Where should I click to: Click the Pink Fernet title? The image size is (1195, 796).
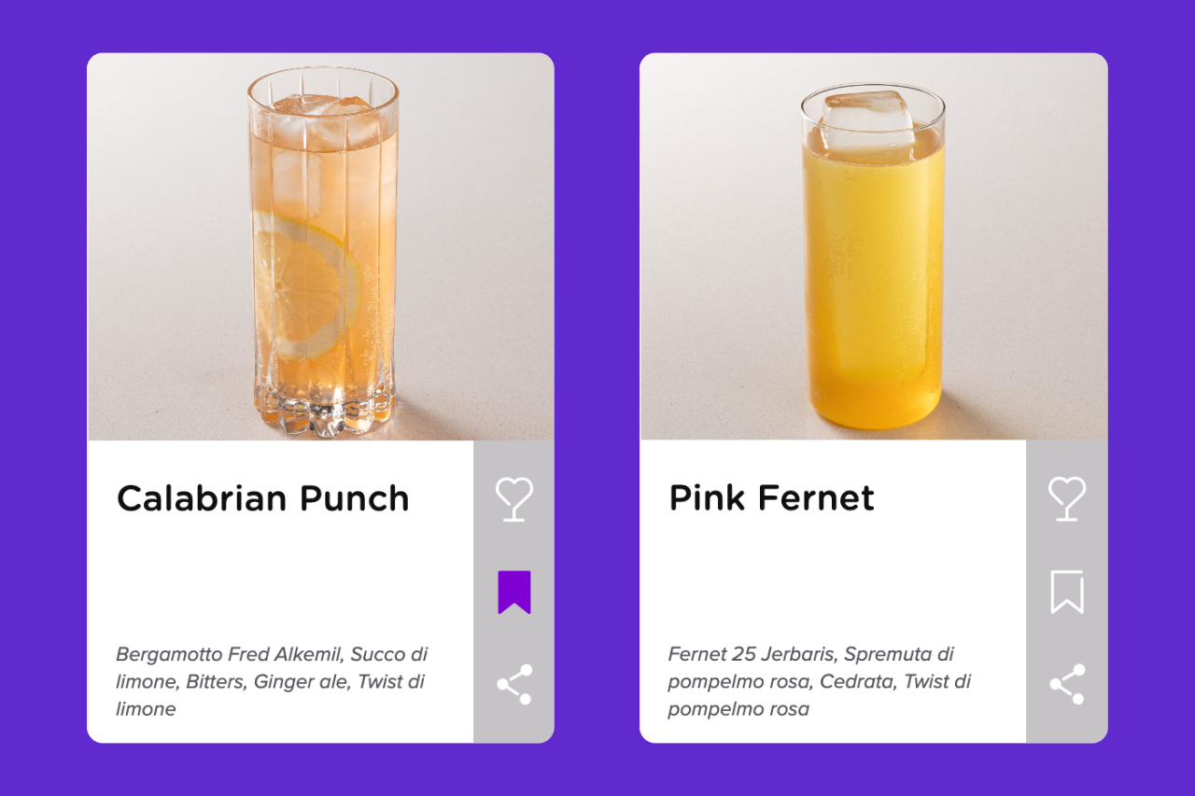pos(771,498)
